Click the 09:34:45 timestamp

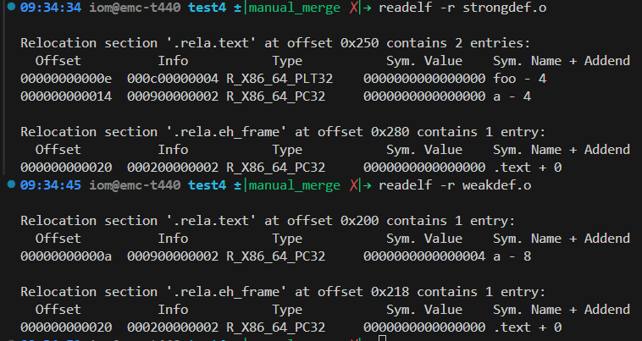click(x=48, y=183)
